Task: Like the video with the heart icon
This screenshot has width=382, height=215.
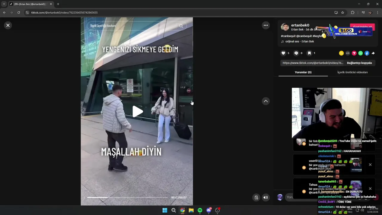Action: pyautogui.click(x=283, y=53)
